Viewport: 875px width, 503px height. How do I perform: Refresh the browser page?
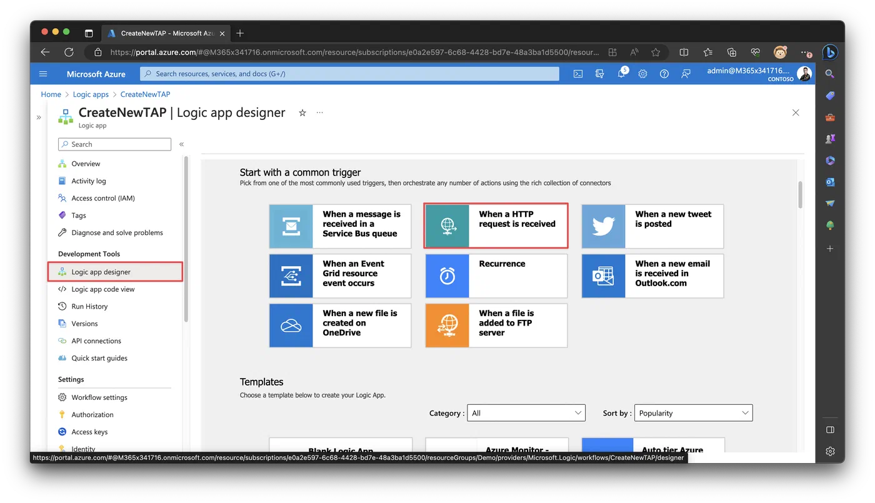[69, 52]
